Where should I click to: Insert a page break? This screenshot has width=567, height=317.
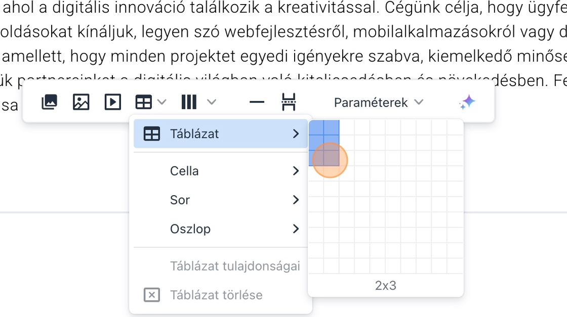[289, 102]
